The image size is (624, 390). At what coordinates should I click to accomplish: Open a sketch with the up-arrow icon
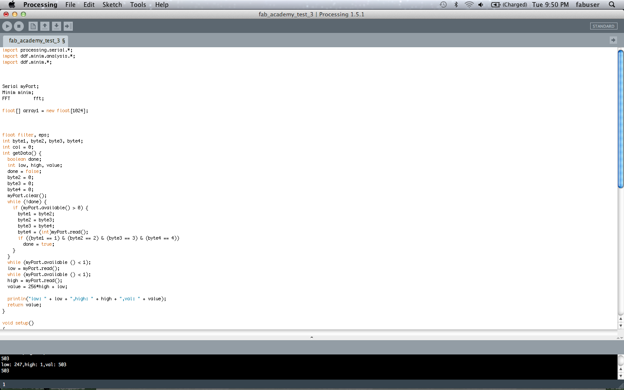click(45, 26)
